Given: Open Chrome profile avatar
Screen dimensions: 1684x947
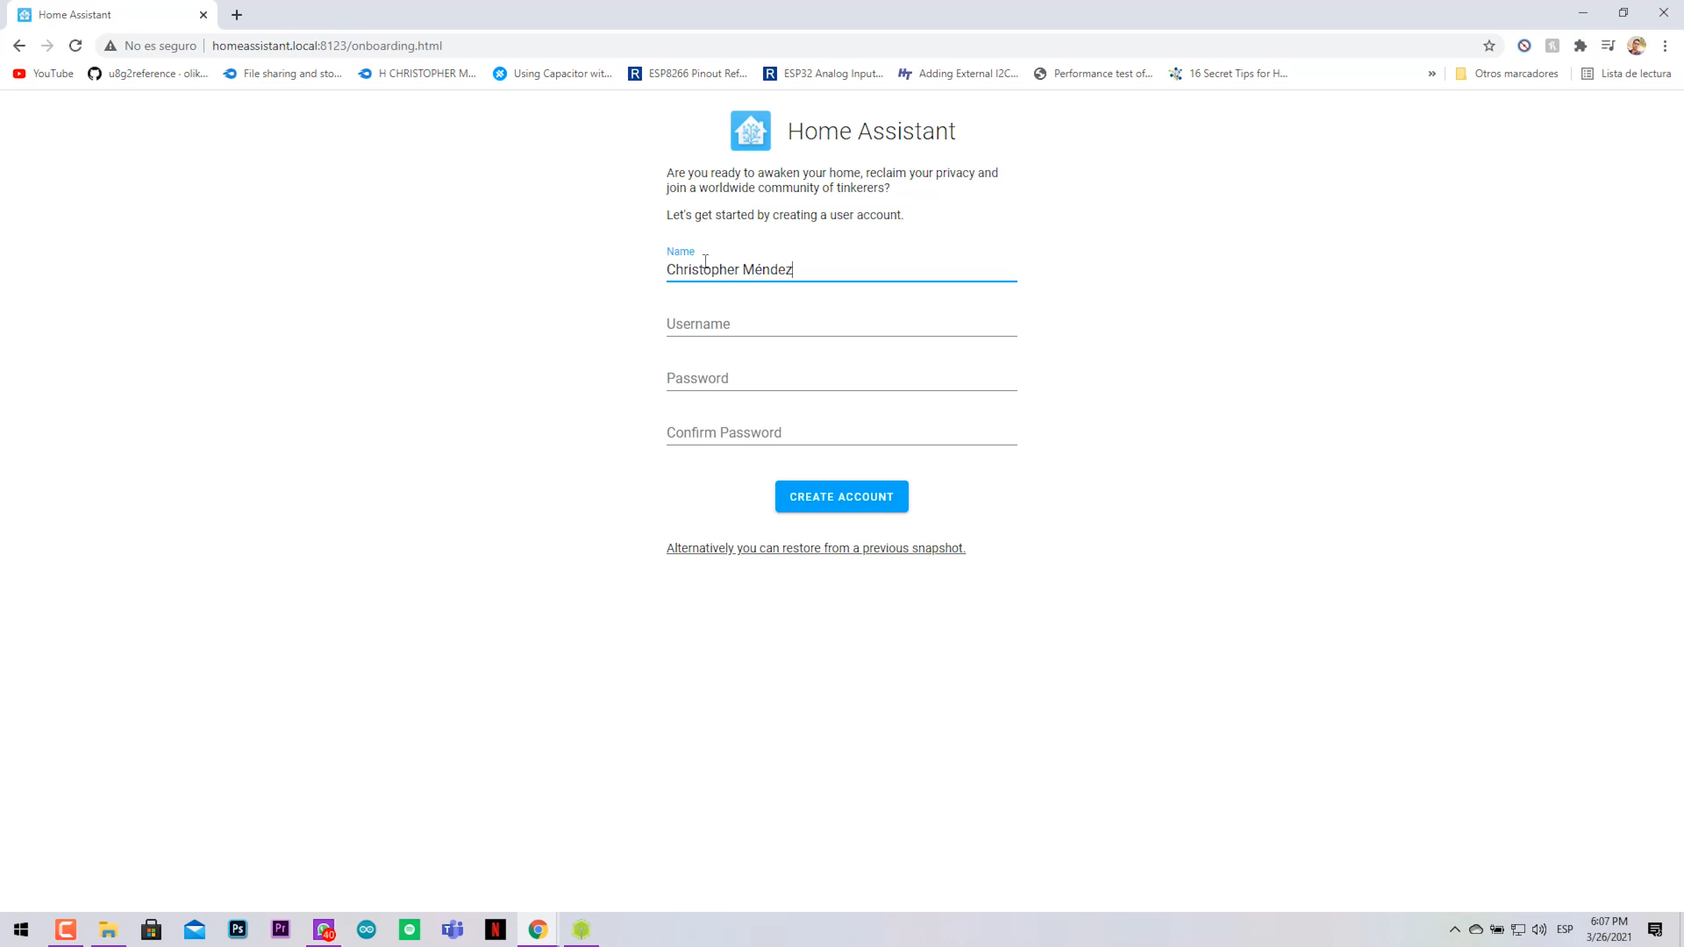Looking at the screenshot, I should click(x=1636, y=46).
